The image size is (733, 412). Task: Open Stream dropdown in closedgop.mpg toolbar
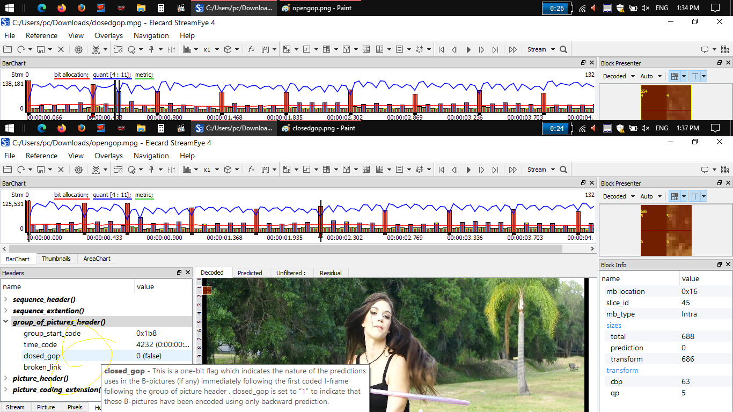[541, 49]
